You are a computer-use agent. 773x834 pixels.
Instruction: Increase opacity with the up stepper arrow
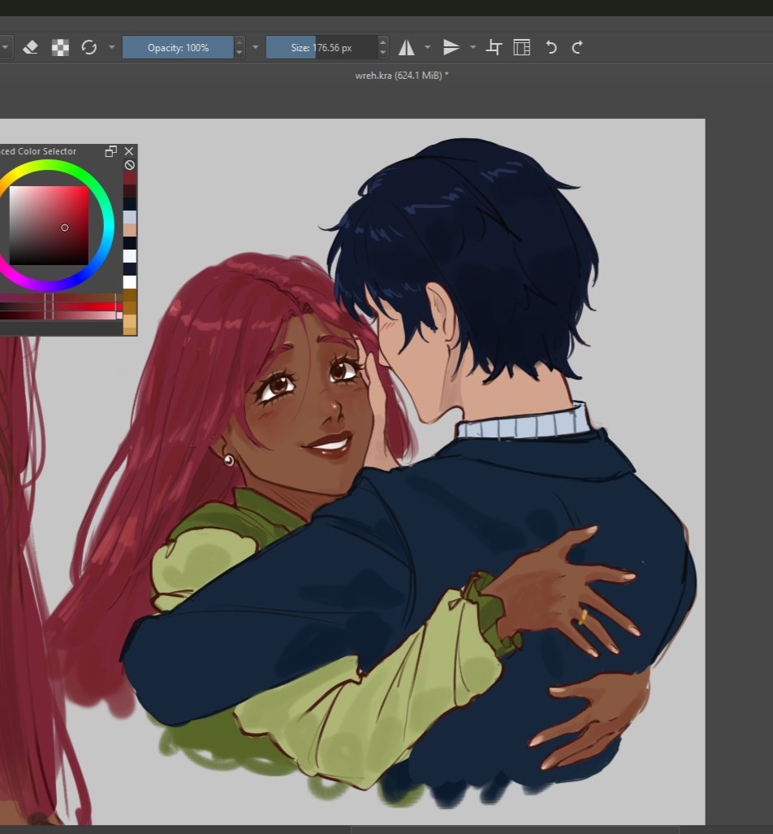(x=239, y=42)
